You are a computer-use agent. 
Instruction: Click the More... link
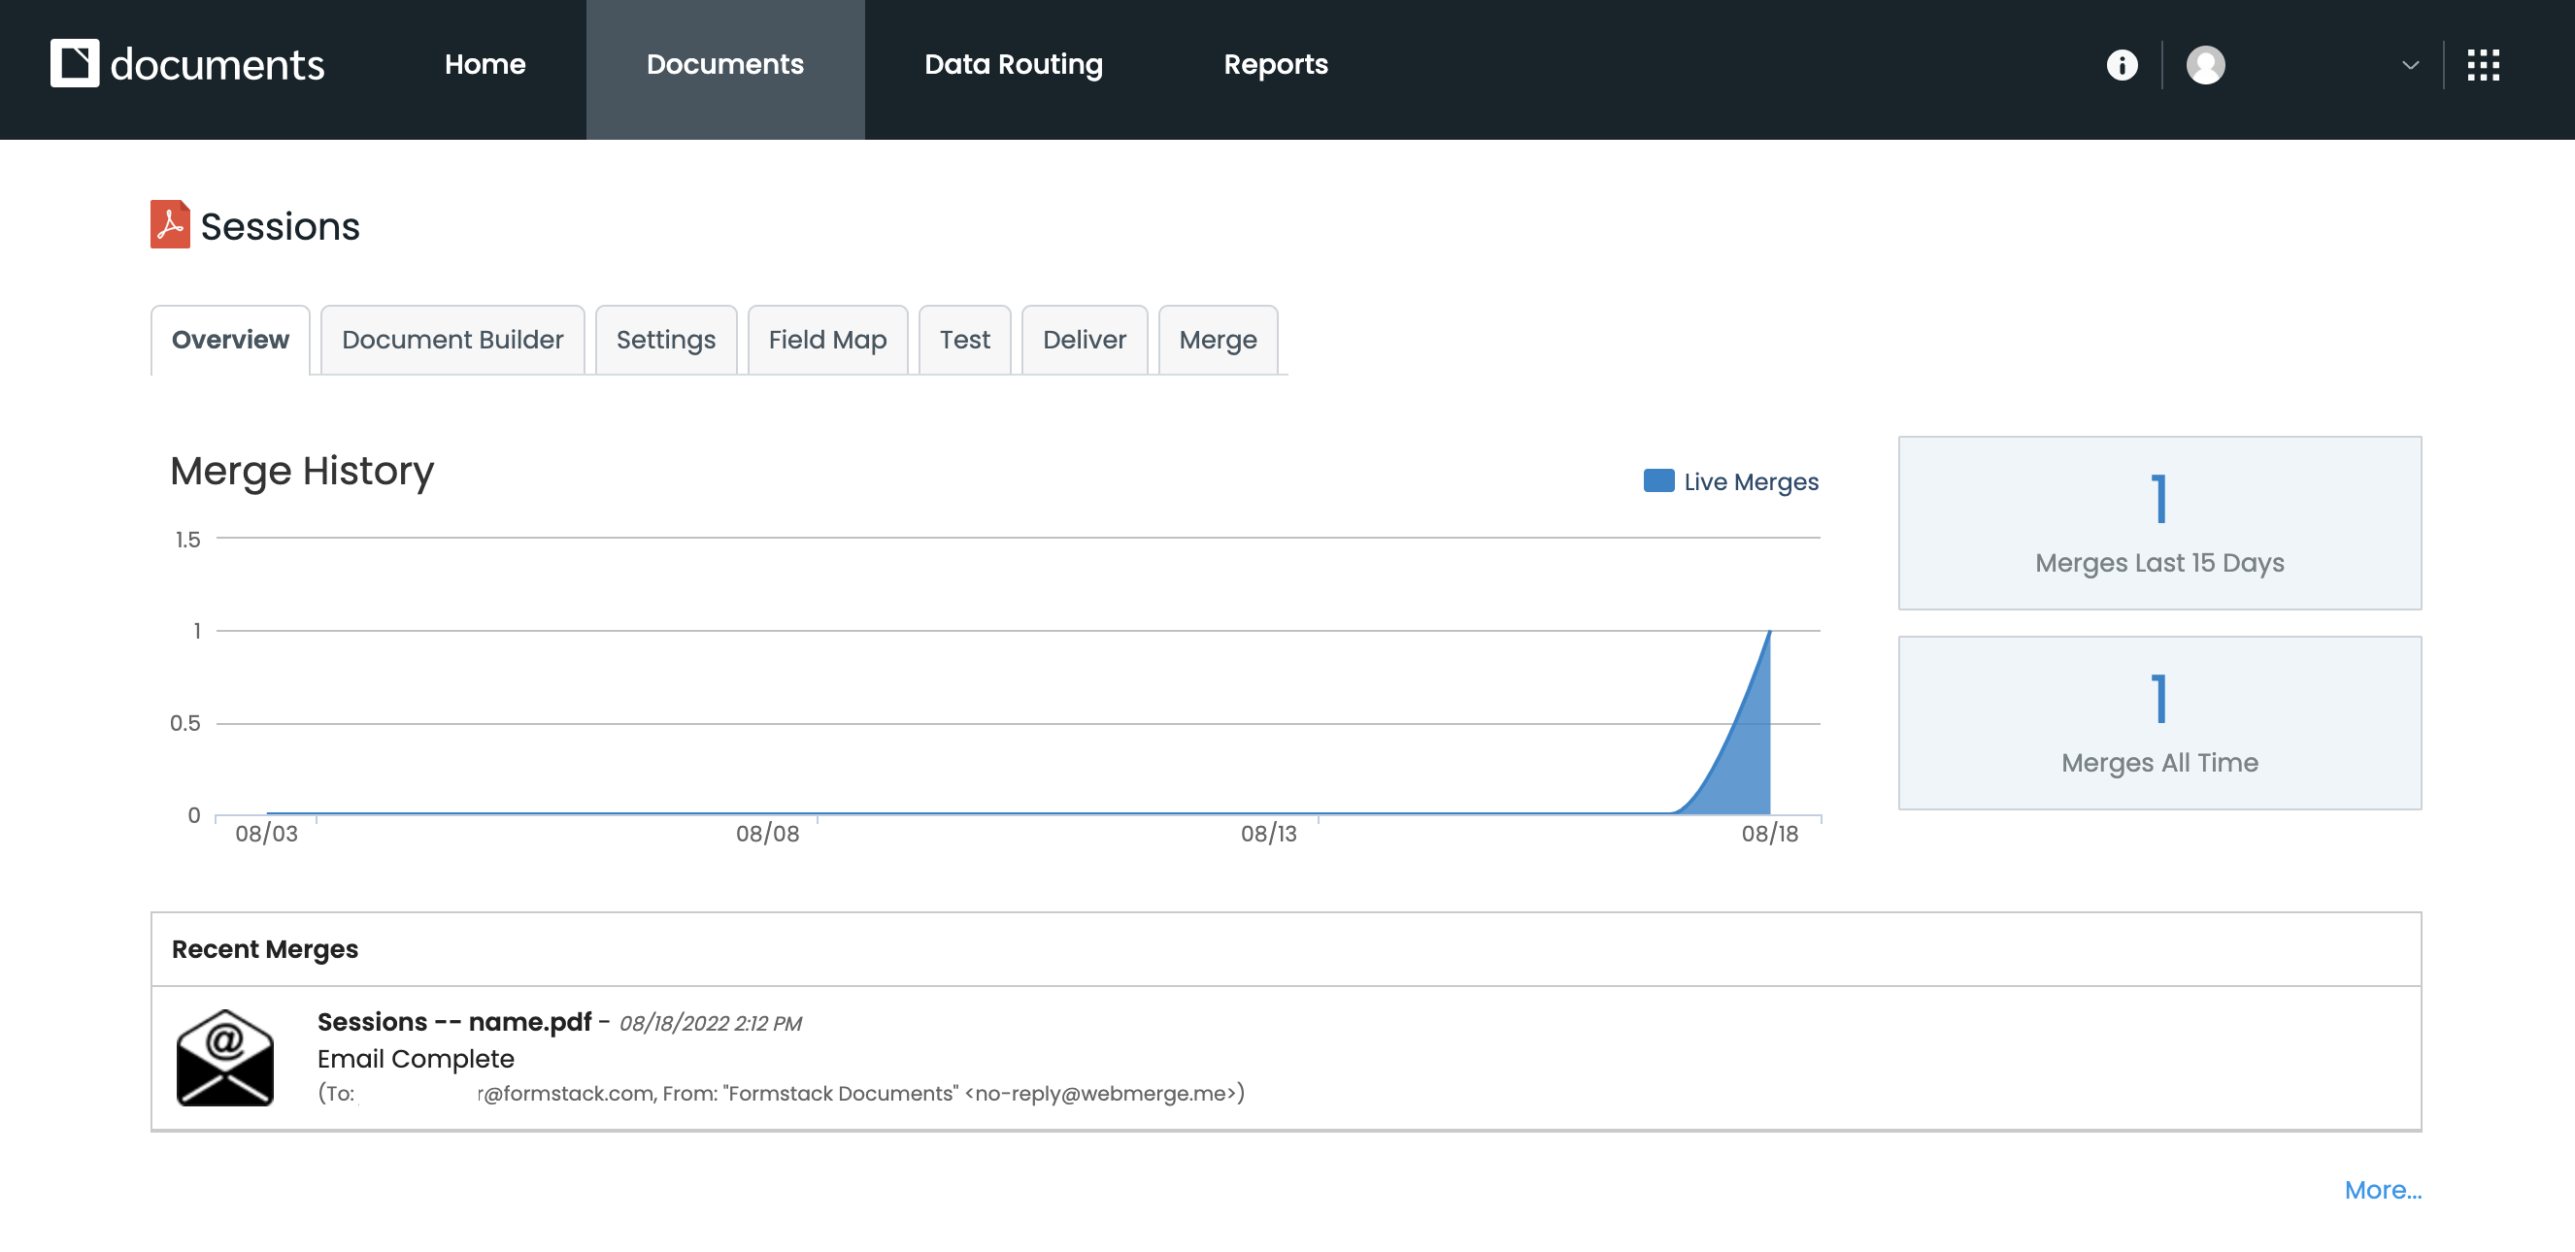2382,1189
